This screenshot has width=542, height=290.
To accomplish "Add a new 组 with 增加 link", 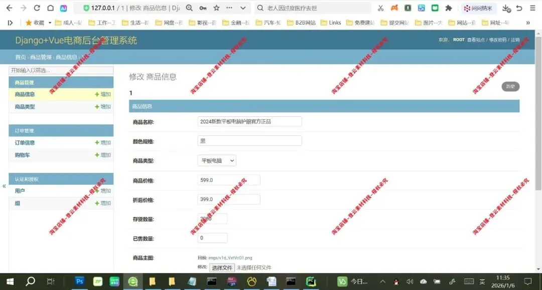I will click(103, 203).
